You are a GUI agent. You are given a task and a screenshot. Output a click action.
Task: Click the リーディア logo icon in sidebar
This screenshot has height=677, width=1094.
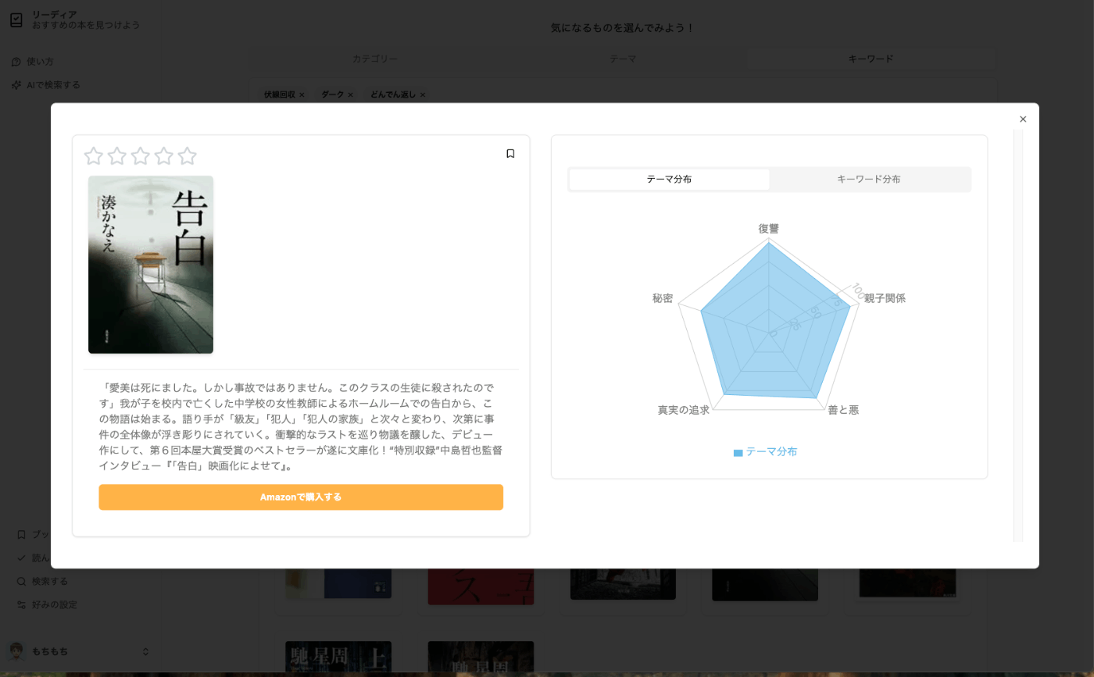16,20
